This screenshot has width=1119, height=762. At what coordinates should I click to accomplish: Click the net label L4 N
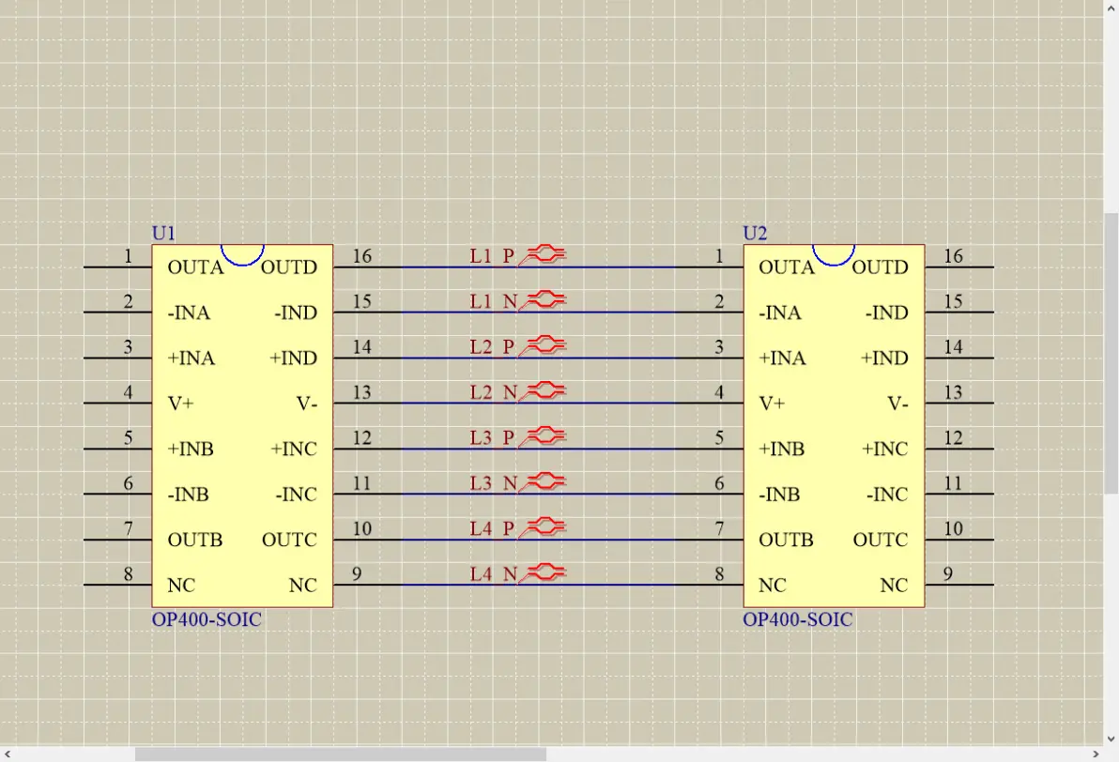[493, 574]
